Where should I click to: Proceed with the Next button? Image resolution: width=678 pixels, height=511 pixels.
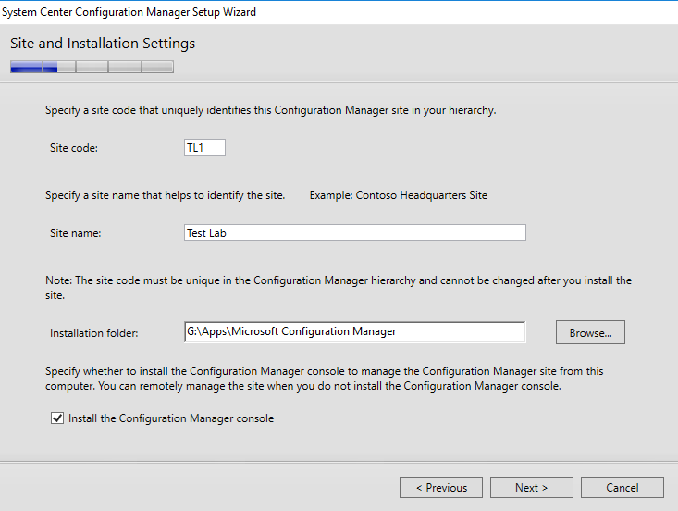tap(532, 488)
